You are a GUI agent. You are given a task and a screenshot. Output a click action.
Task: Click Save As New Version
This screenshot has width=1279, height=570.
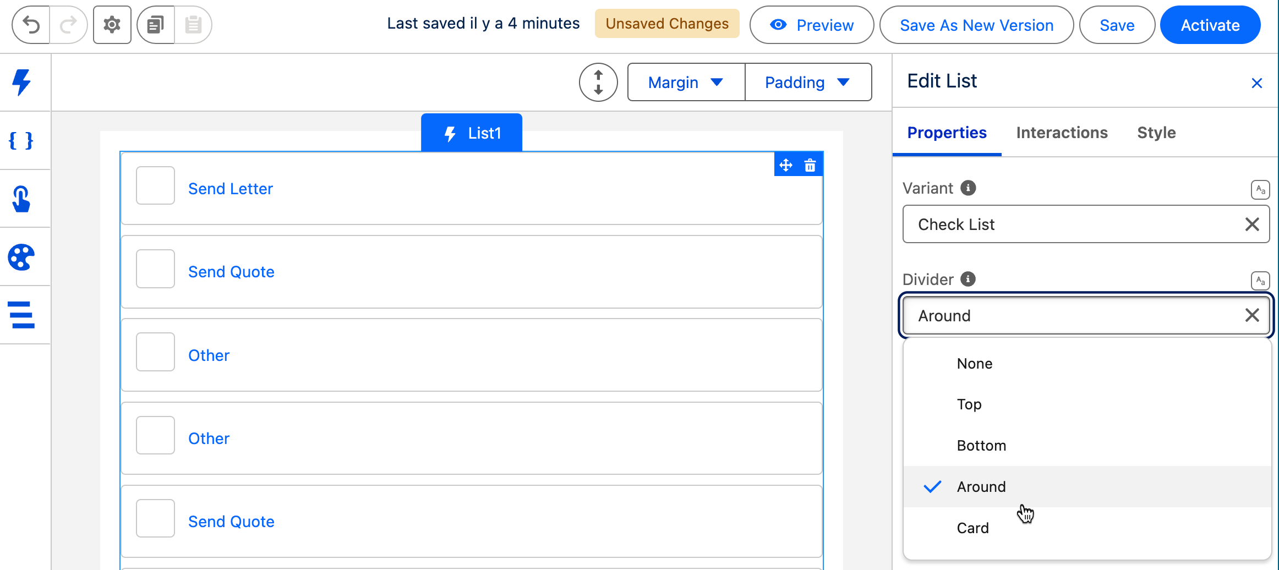tap(976, 25)
